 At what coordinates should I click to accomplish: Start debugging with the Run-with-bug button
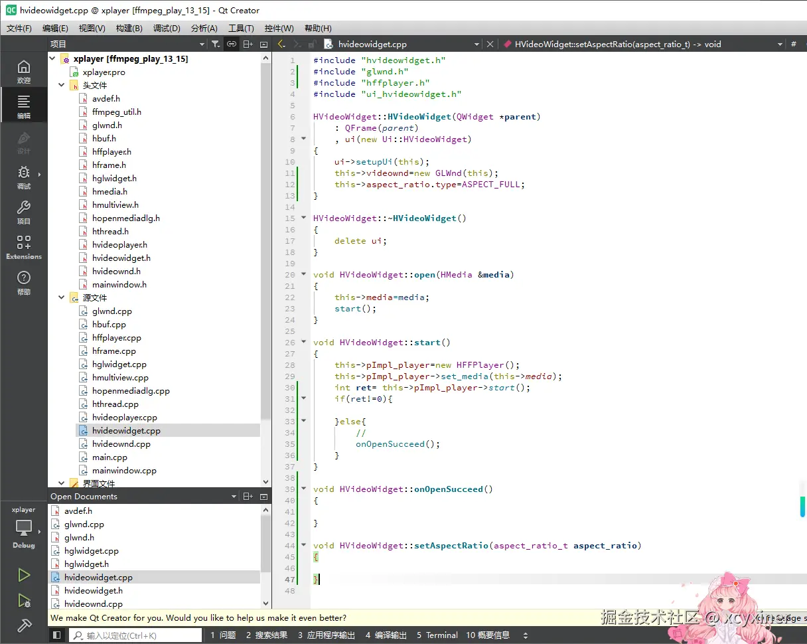24,601
